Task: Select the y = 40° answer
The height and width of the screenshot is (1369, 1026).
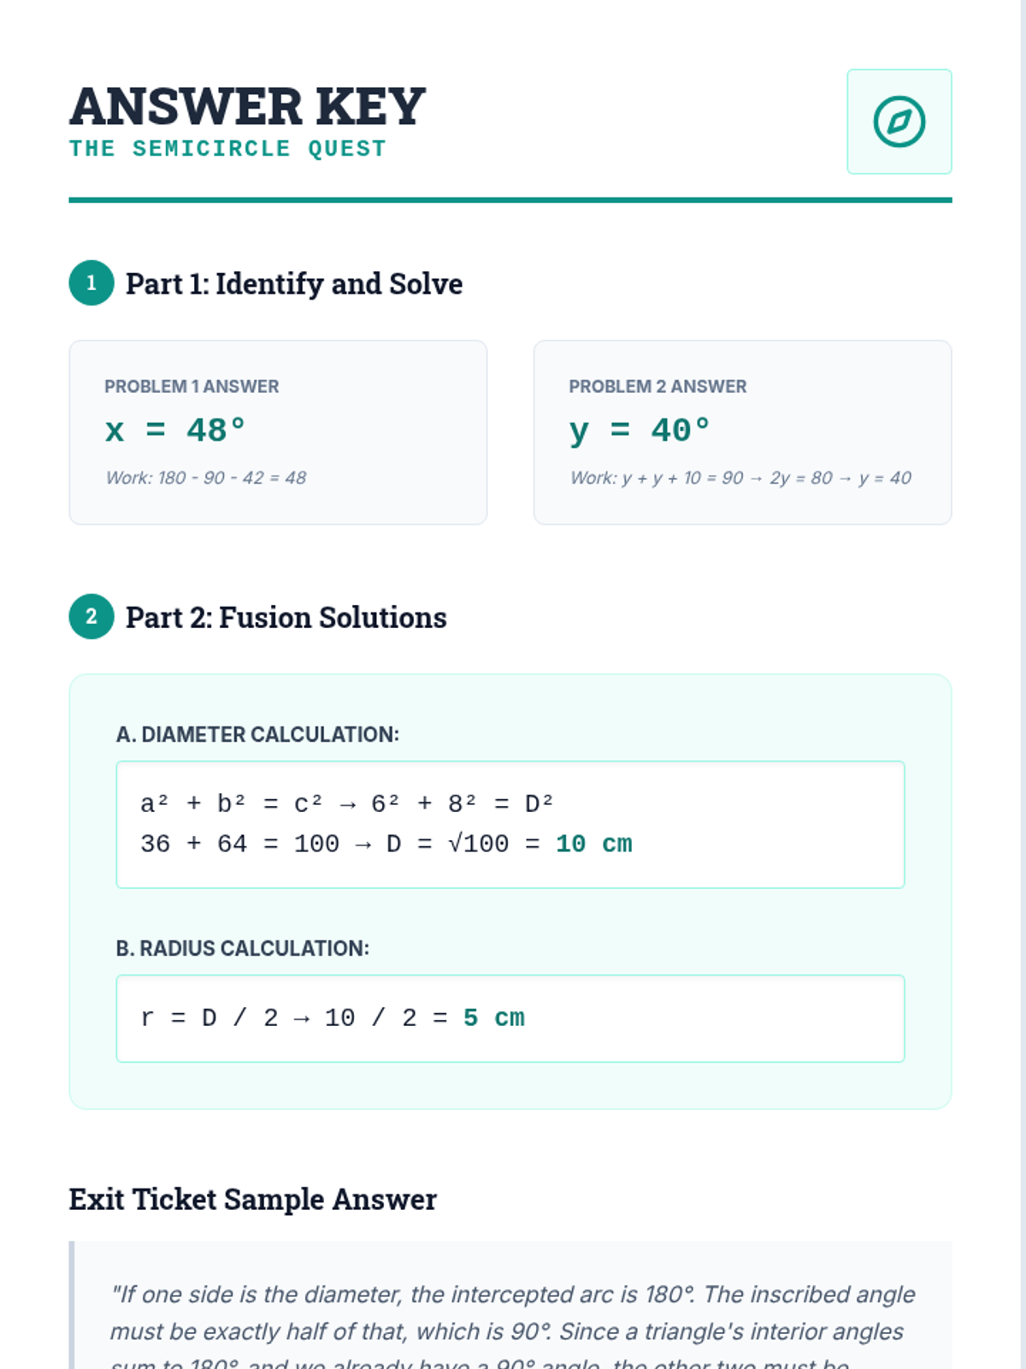Action: point(640,430)
